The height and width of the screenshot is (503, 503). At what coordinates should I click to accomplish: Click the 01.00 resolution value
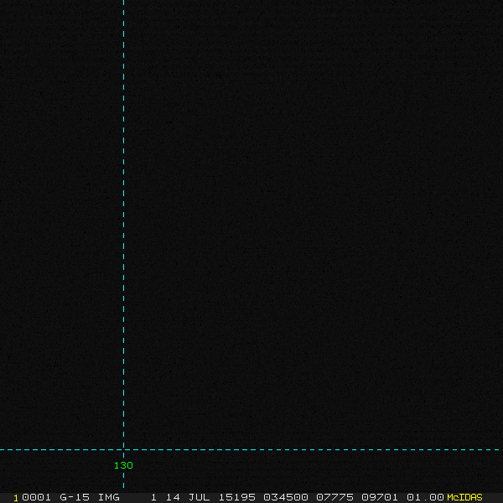click(x=425, y=497)
